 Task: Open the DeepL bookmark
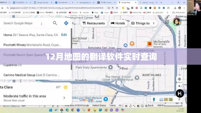pos(95,12)
